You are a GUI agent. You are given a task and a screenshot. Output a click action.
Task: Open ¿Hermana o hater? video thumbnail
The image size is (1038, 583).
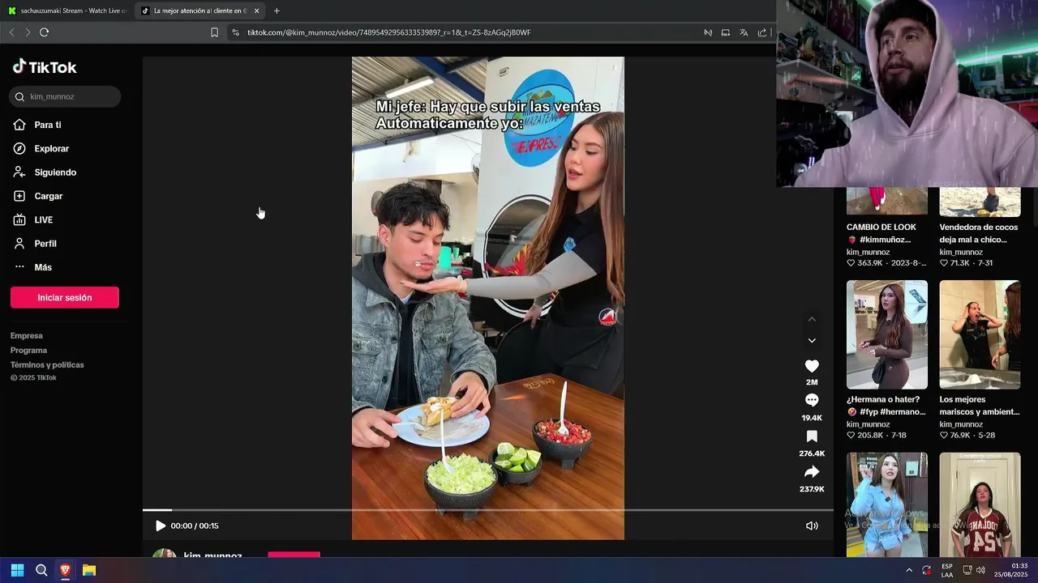pyautogui.click(x=887, y=334)
